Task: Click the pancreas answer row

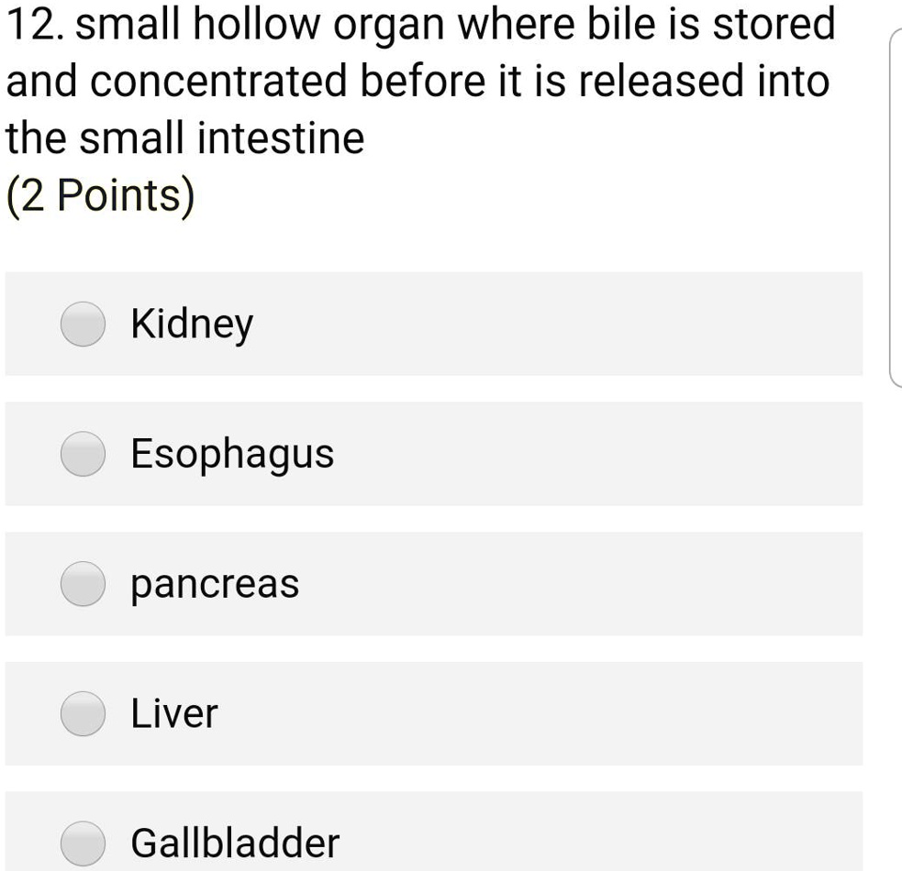Action: pyautogui.click(x=431, y=584)
